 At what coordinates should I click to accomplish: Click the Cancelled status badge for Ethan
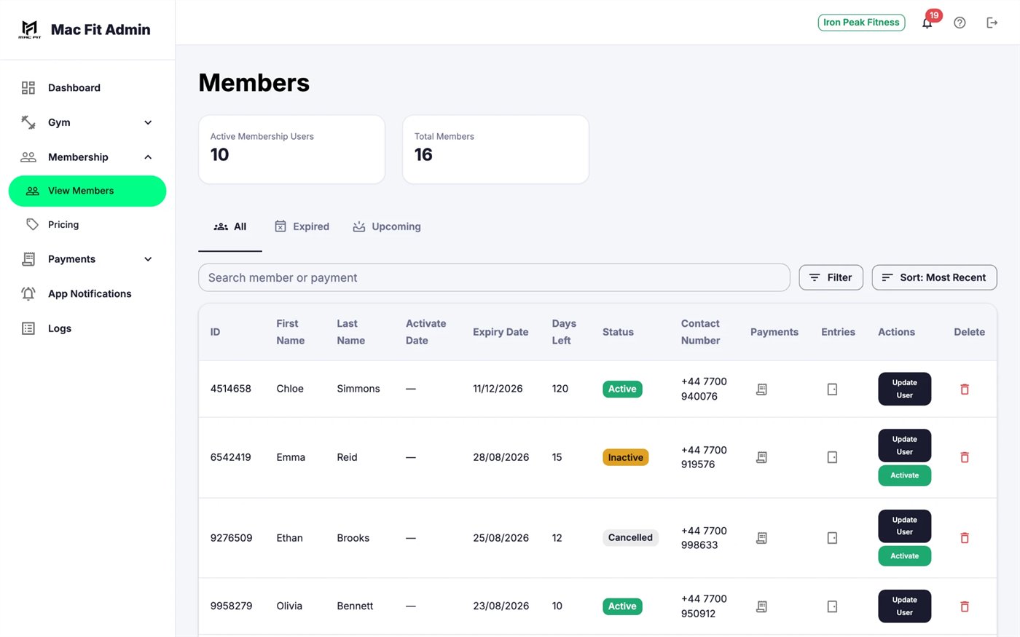pyautogui.click(x=630, y=538)
